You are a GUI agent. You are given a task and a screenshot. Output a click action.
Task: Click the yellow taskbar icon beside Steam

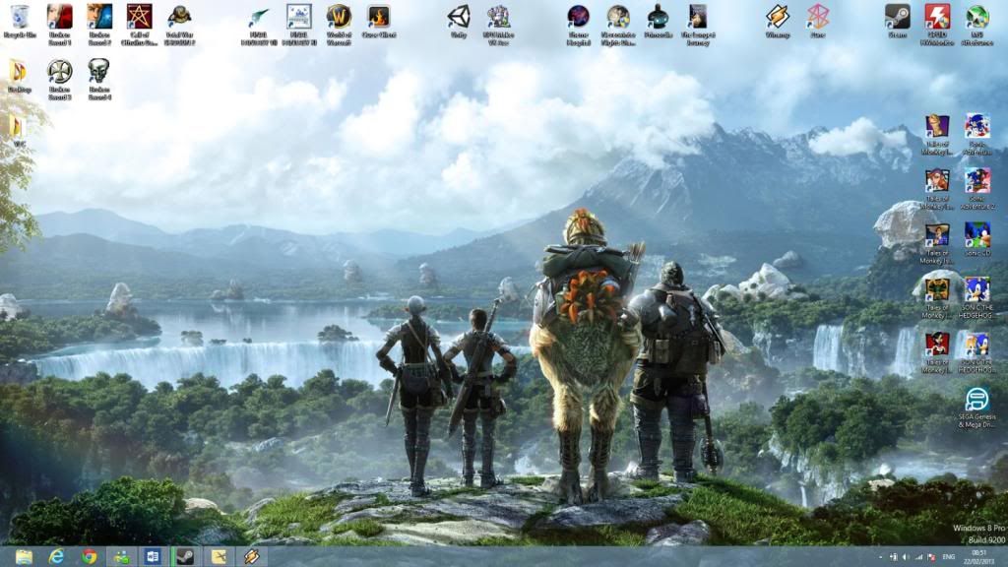[x=219, y=557]
